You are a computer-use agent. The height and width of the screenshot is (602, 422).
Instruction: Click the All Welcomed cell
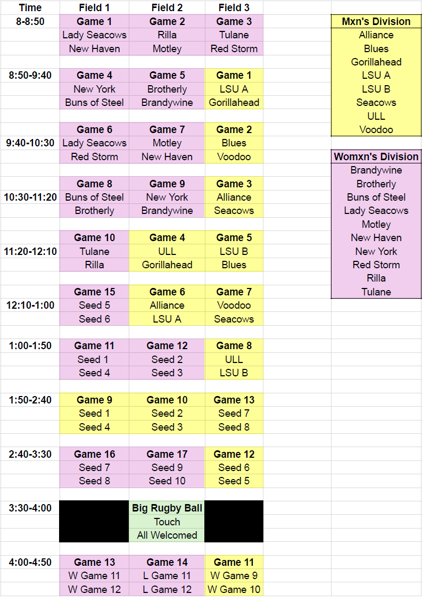coord(167,535)
